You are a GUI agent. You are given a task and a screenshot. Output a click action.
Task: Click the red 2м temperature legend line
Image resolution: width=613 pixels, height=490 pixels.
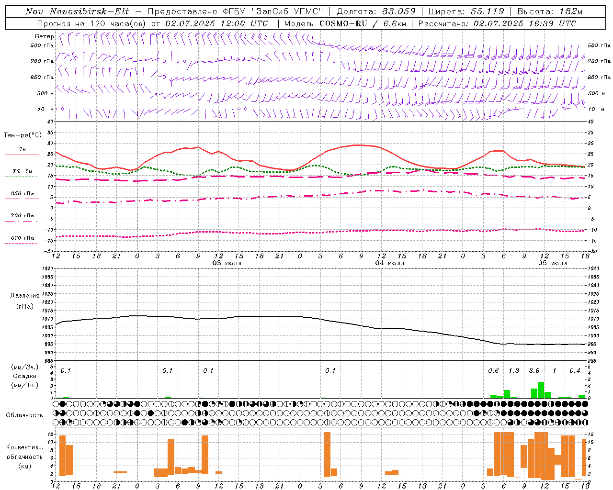point(22,155)
